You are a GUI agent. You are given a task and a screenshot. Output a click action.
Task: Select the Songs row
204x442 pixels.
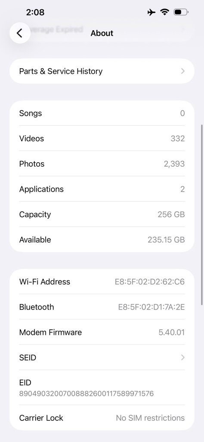pos(102,114)
